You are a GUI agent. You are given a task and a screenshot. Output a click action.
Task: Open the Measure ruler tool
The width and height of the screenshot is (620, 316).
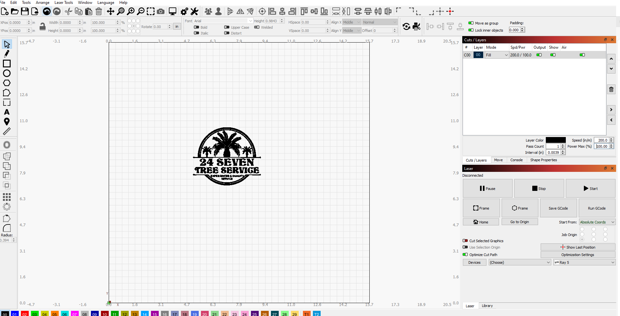coord(7,131)
